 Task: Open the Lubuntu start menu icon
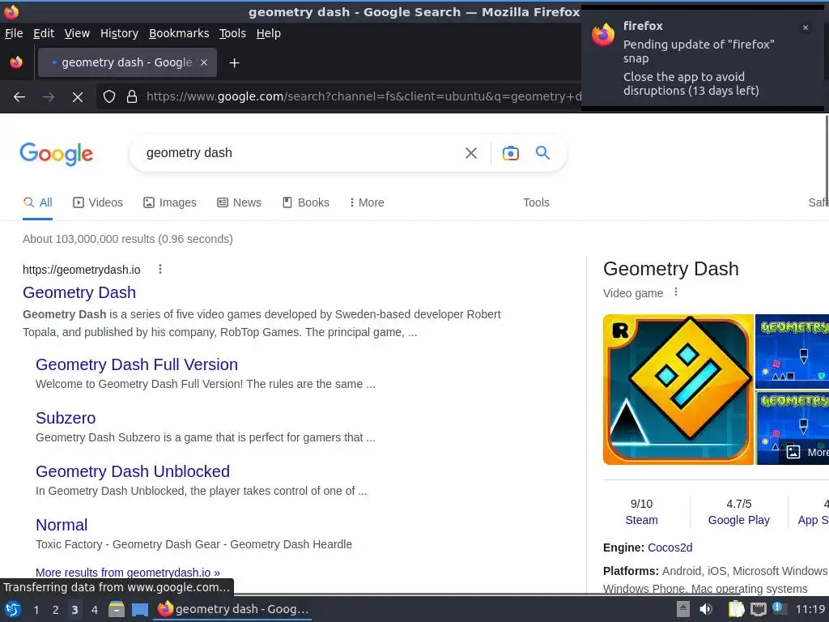tap(13, 609)
